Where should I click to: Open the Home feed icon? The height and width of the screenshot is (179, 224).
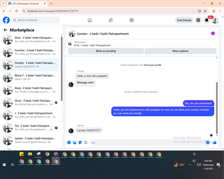[x=90, y=20]
